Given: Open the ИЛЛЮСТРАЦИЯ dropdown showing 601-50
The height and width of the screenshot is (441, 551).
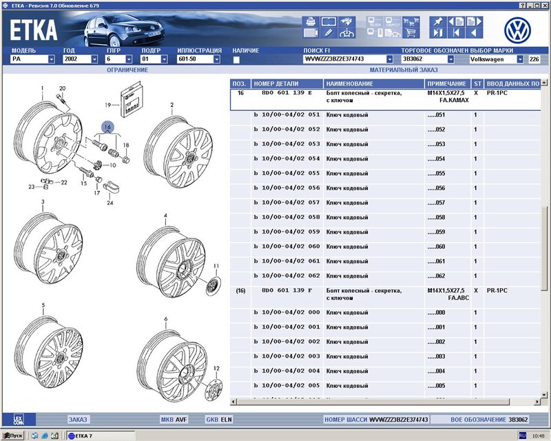Looking at the screenshot, I should 217,59.
